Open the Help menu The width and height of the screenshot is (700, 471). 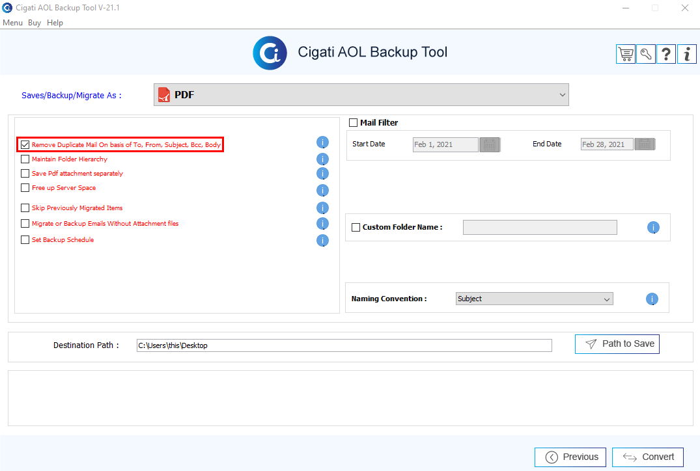55,23
